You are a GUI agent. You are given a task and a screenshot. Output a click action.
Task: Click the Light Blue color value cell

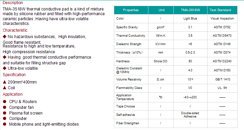click(x=190, y=19)
